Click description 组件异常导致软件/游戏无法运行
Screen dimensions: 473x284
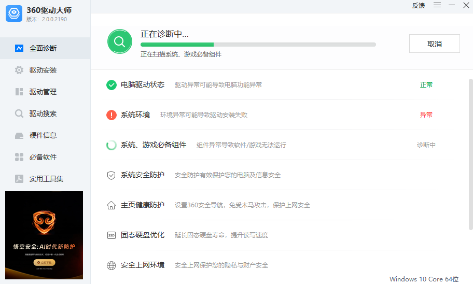coord(241,145)
